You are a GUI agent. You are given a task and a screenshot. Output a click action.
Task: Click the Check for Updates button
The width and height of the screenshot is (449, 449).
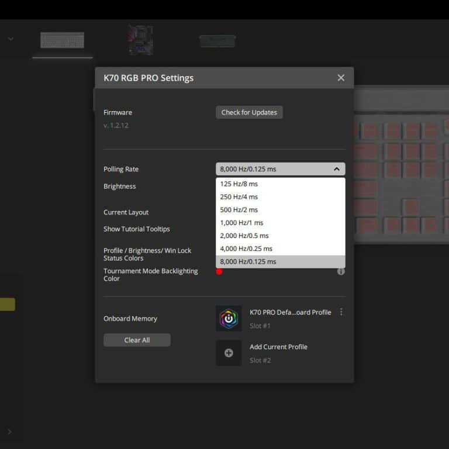(249, 112)
